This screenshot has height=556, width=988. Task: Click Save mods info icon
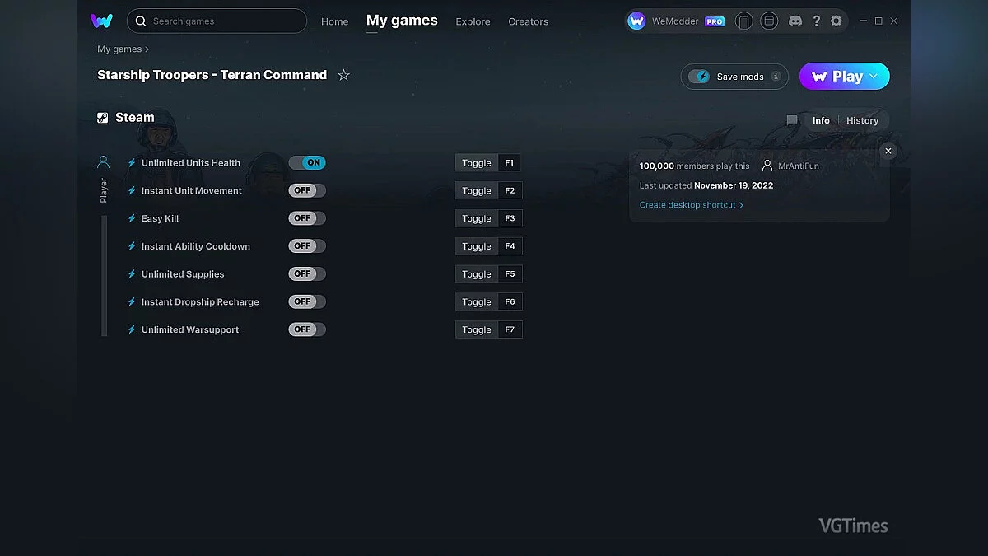point(776,77)
